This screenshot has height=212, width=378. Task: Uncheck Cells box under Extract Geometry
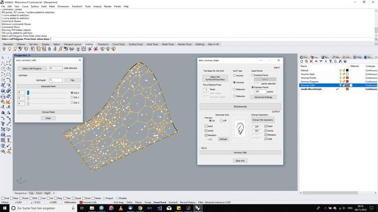(x=266, y=139)
